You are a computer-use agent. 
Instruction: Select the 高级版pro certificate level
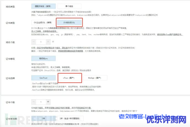tap(44, 59)
